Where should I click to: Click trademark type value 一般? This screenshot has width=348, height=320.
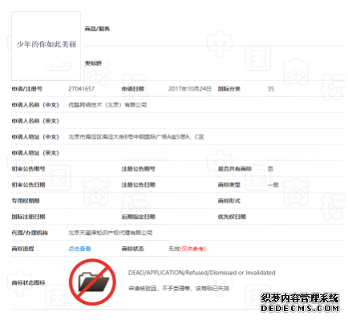273,184
